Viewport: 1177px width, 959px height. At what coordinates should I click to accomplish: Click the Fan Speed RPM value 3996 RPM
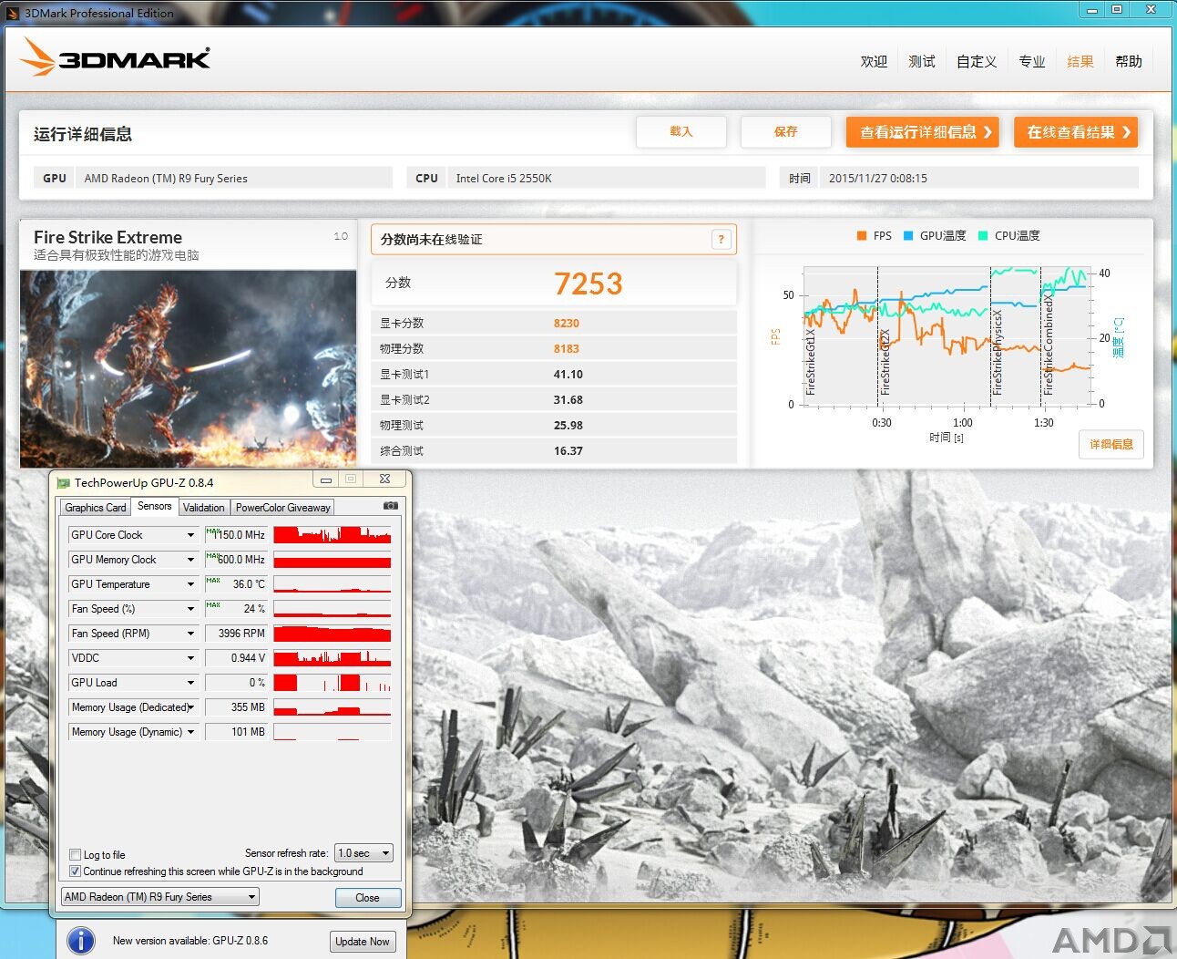coord(237,634)
